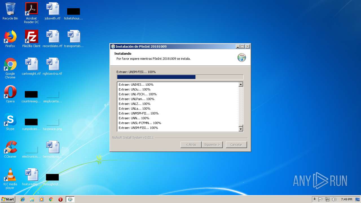Select log line Extraer: UNIVES... 100%
361x203 pixels.
coord(136,85)
